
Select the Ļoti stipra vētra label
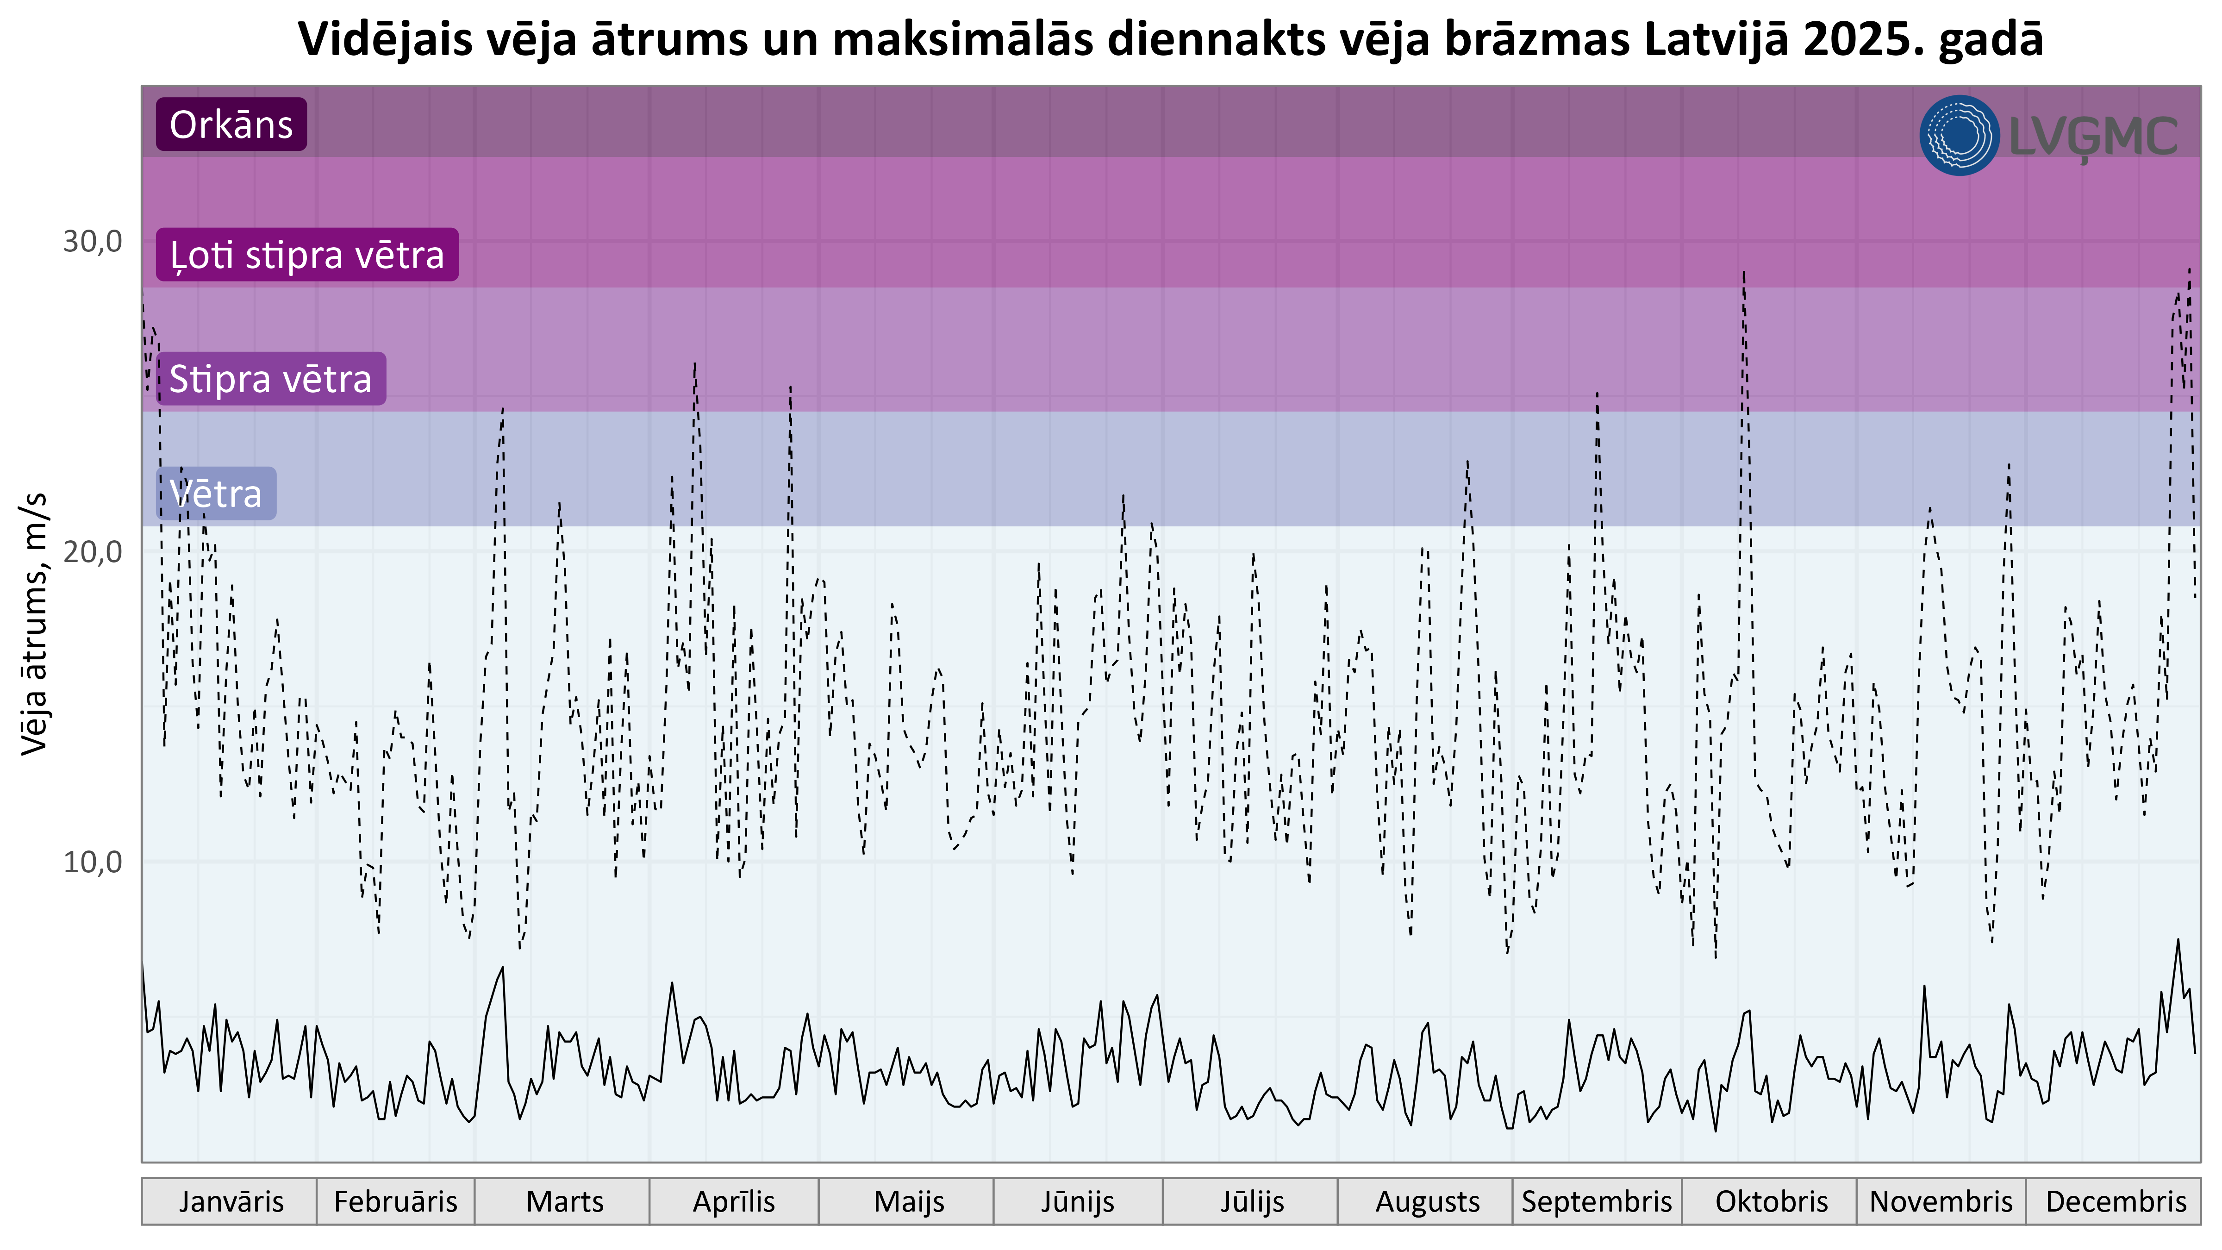[307, 256]
